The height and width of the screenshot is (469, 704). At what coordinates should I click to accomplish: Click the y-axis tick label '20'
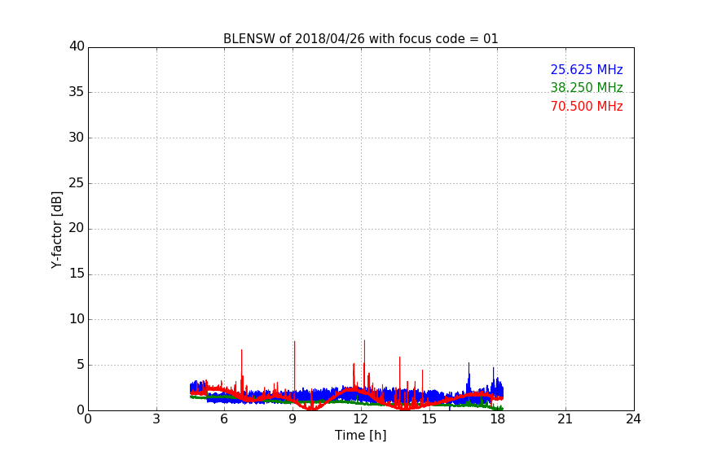click(77, 228)
